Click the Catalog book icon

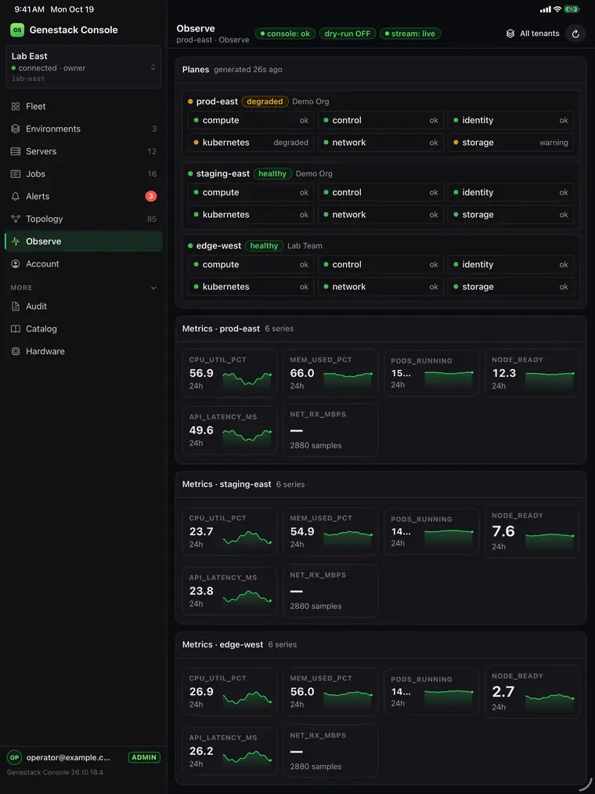[x=16, y=328]
